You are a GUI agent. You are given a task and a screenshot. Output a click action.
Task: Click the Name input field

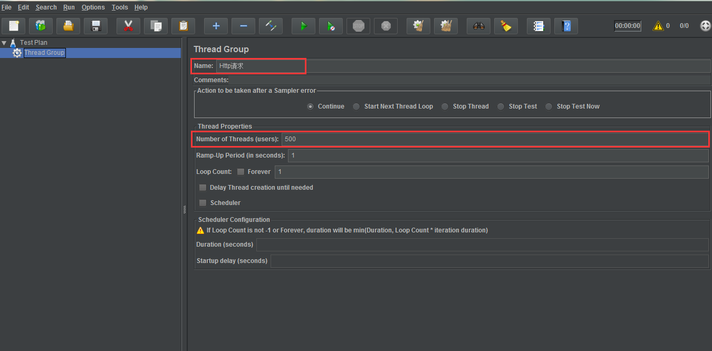(x=463, y=66)
